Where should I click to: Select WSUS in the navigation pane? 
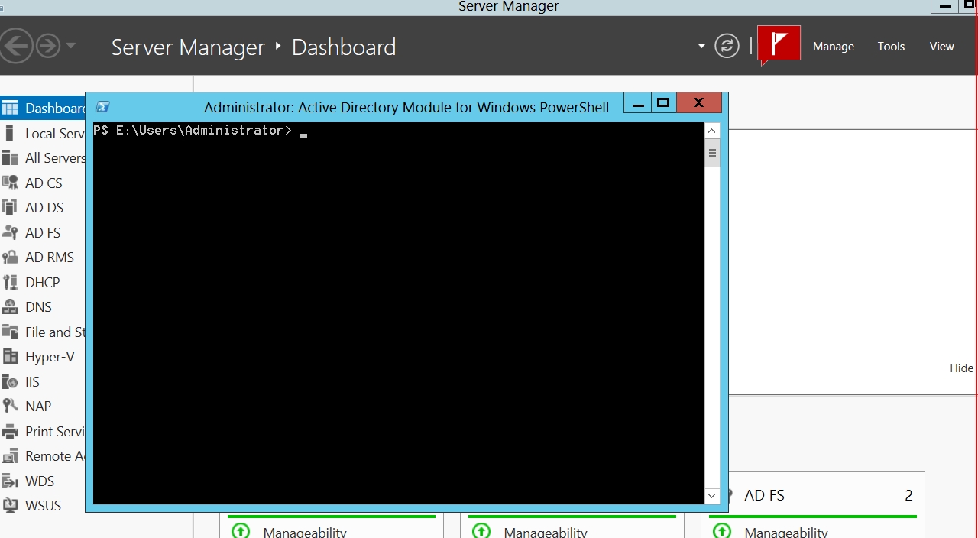click(43, 505)
